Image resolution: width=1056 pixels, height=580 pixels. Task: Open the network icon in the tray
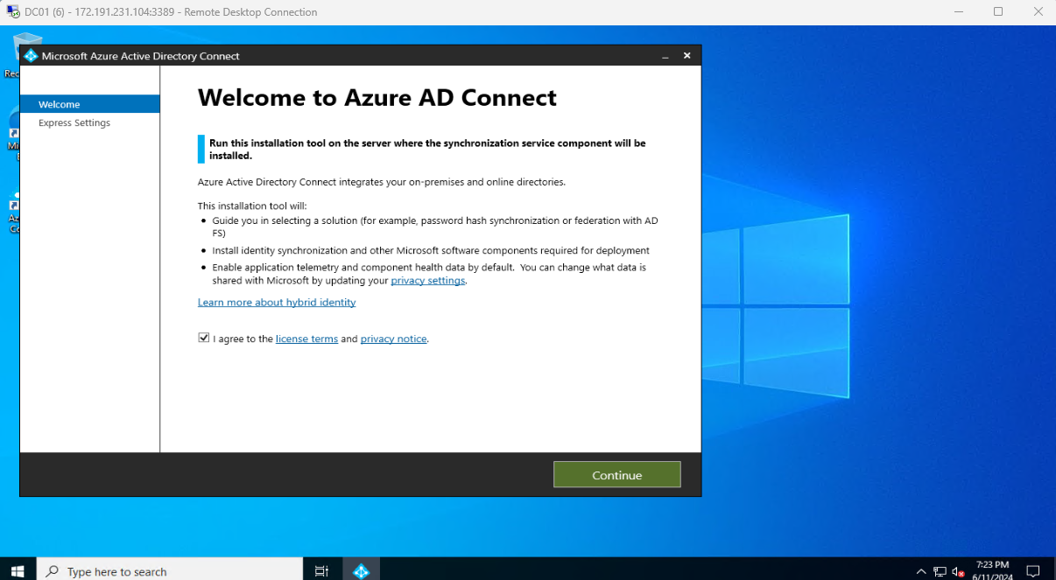point(940,572)
